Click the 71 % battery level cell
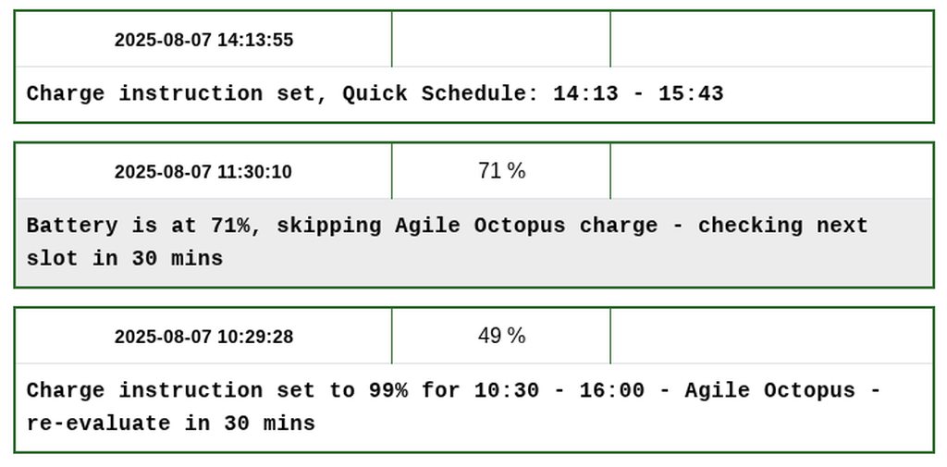947x467 pixels. (501, 171)
